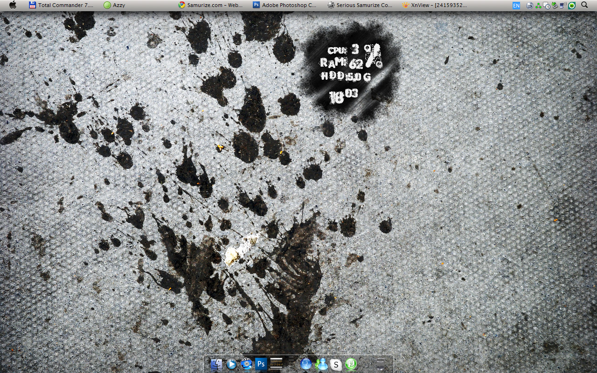Open Windows Live Messenger in dock
The width and height of the screenshot is (597, 373).
pos(321,364)
